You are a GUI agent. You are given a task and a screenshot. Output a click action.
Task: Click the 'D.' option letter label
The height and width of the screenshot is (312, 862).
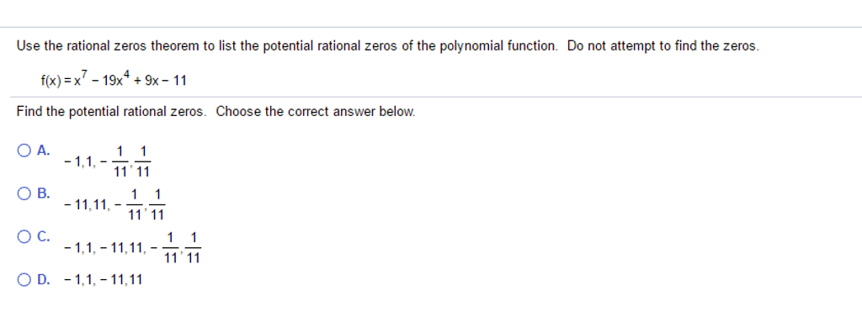pyautogui.click(x=44, y=280)
